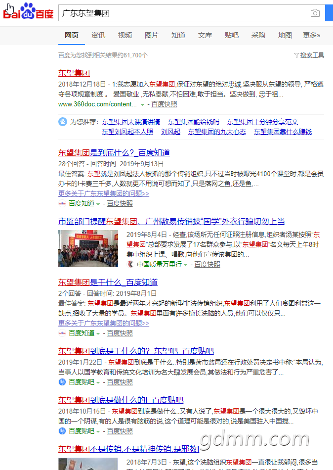Expand 百度贴吧 dropdown under 到底是做什么的 result
333x470 pixels.
98,431
